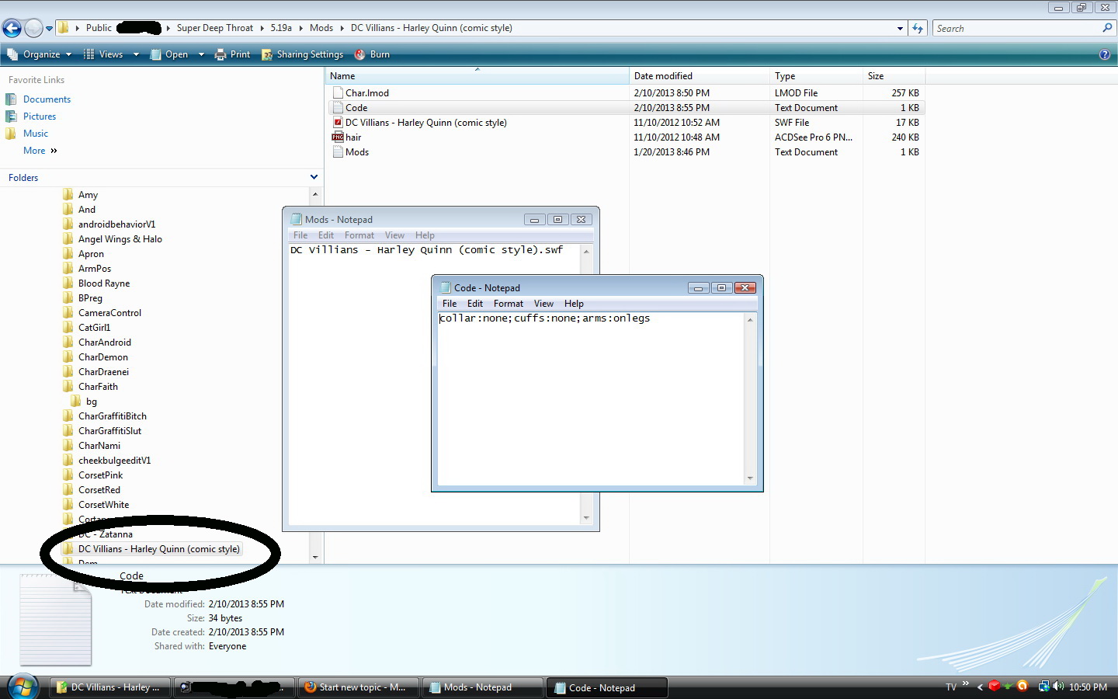Image resolution: width=1118 pixels, height=699 pixels.
Task: Expand the Views dropdown arrow
Action: (x=136, y=54)
